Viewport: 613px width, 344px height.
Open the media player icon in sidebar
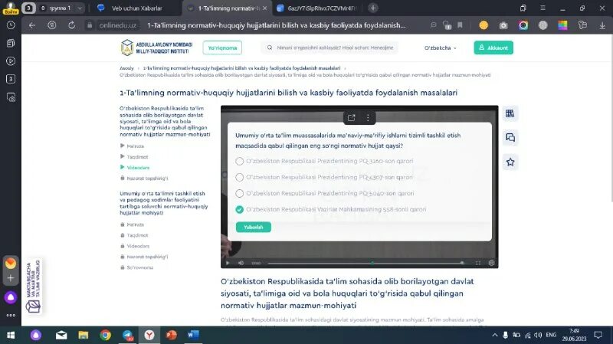11,61
